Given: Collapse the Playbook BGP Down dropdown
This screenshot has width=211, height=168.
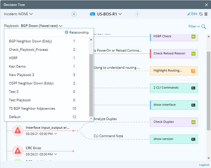Looking at the screenshot, I should 41,26.
